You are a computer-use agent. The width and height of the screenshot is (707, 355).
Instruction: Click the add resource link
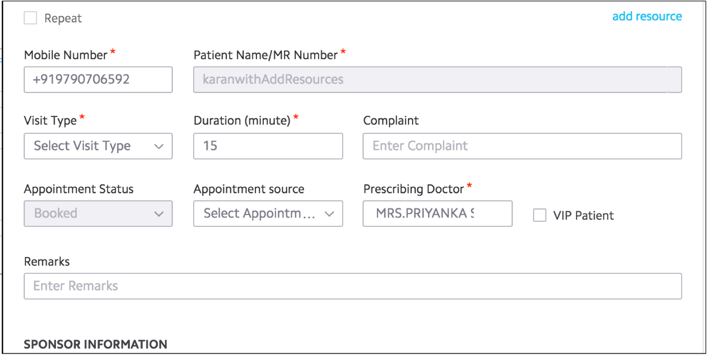pos(647,17)
